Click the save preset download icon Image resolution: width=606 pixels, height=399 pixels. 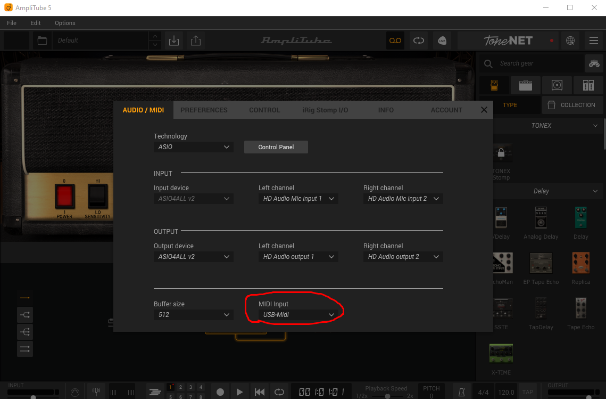pos(174,40)
